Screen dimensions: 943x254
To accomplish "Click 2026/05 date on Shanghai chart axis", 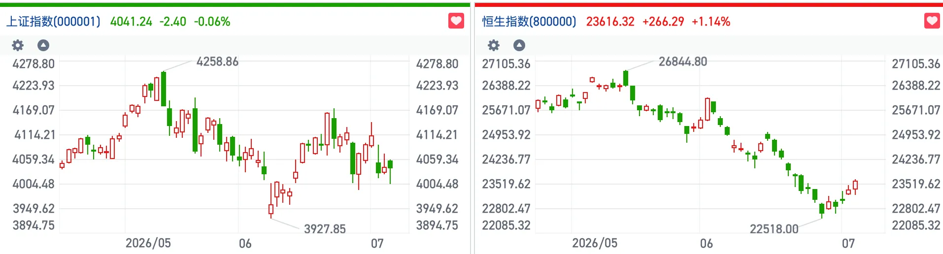I will 148,243.
